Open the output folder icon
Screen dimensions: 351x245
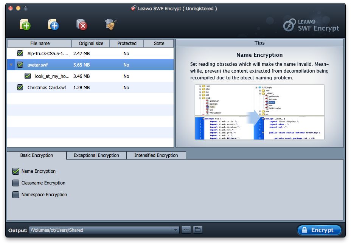pos(198,230)
